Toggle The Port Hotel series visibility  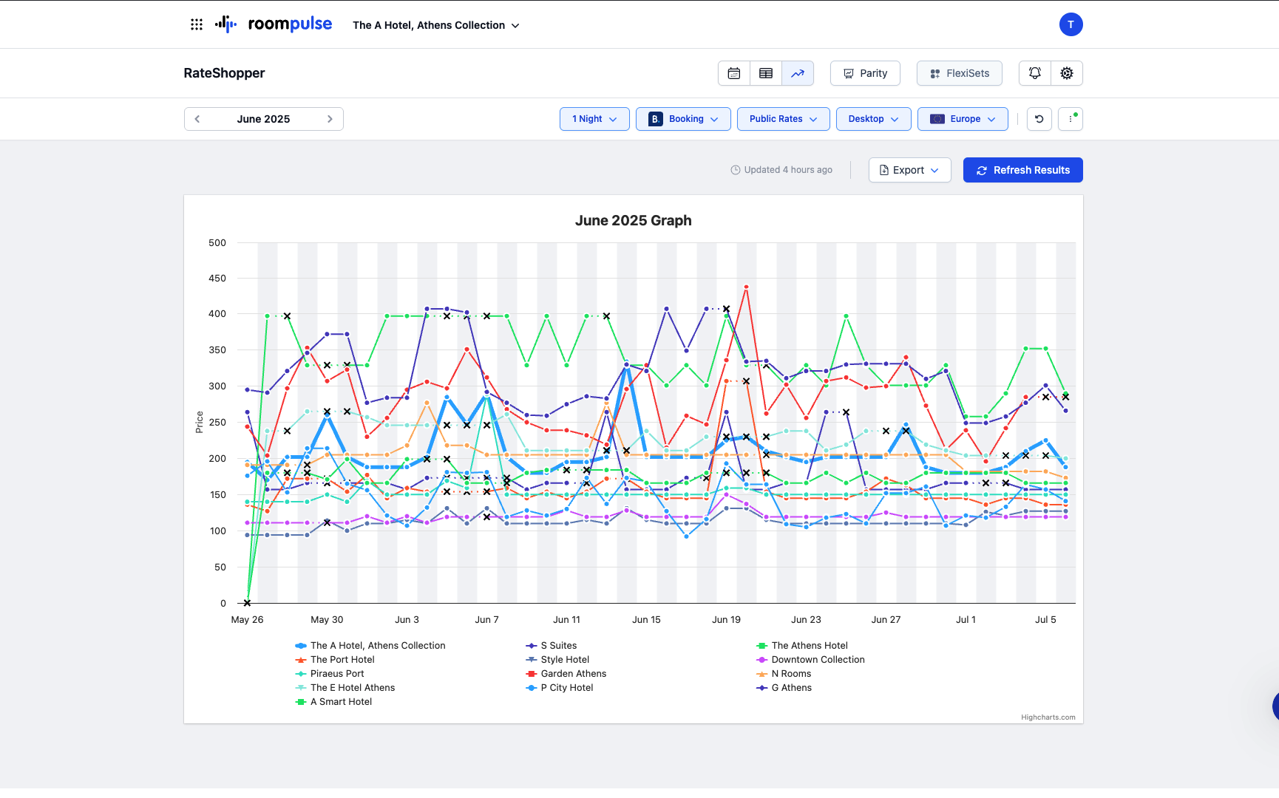tap(342, 660)
